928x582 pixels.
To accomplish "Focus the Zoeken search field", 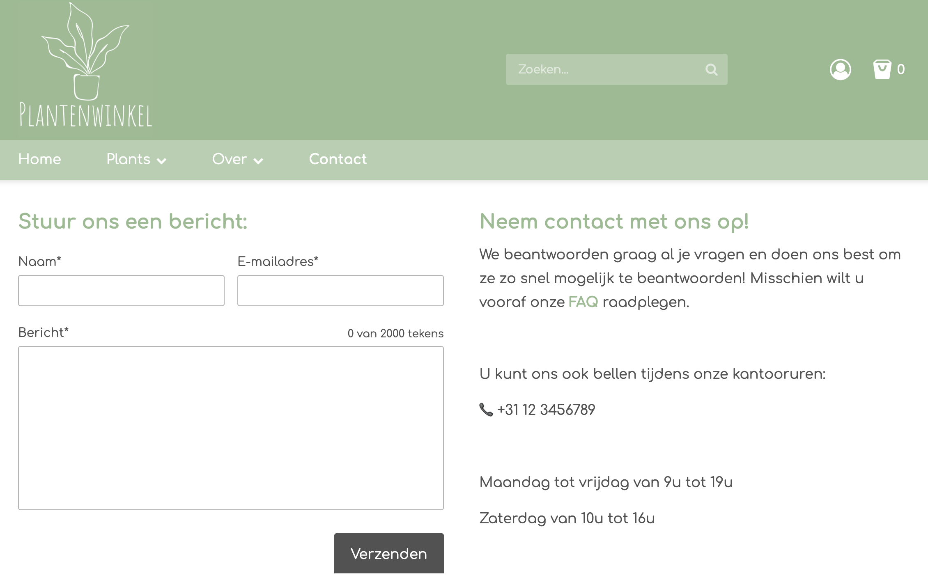I will 604,69.
